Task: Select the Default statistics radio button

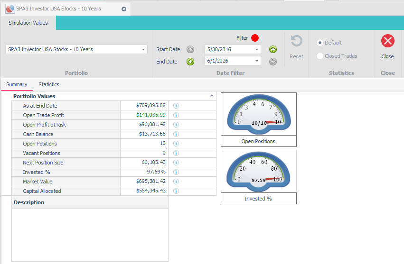Action: click(320, 43)
